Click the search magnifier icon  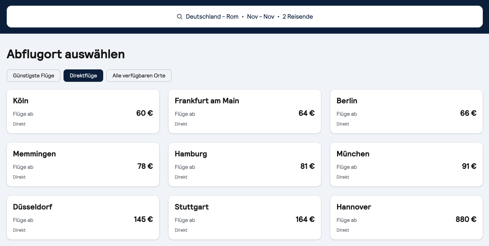(x=179, y=17)
